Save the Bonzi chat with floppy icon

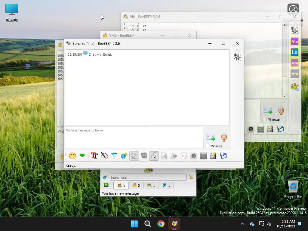(x=223, y=156)
